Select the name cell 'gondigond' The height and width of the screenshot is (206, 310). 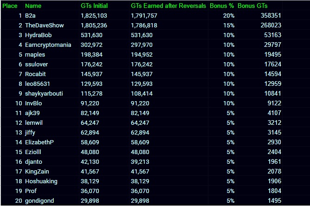tap(39, 200)
